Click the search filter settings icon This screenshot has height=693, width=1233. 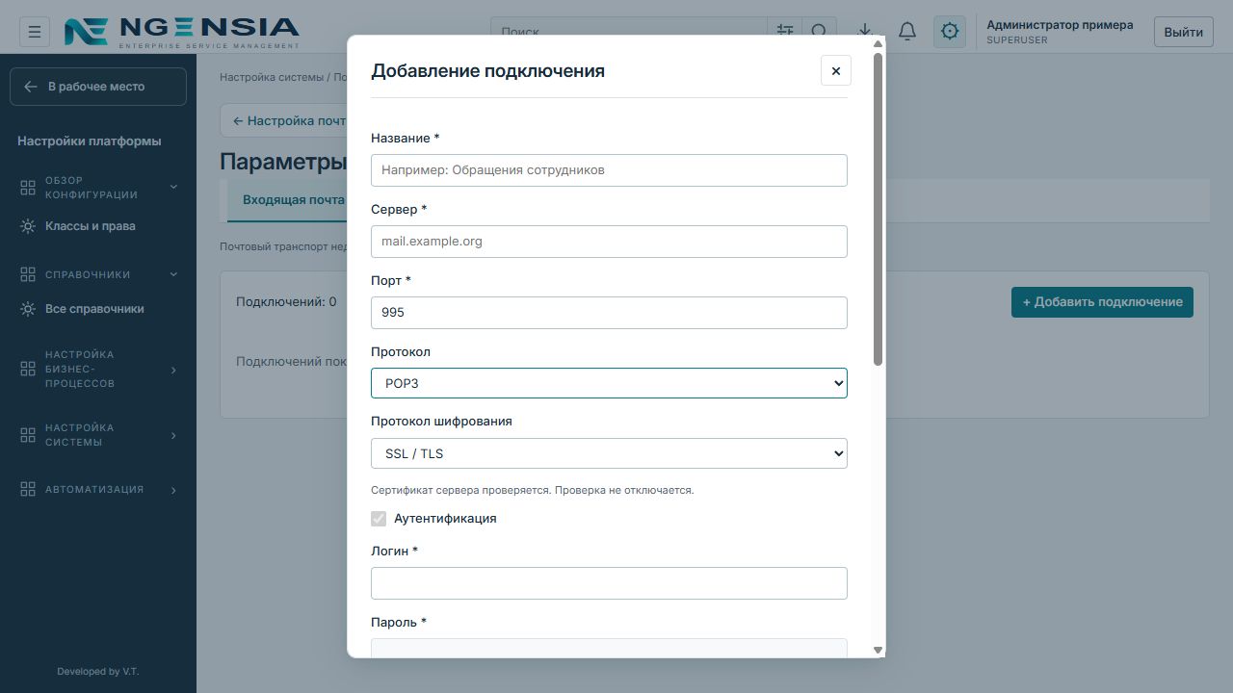coord(785,32)
